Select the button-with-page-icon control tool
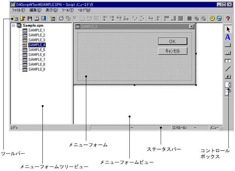235x171 pixels. (228, 53)
